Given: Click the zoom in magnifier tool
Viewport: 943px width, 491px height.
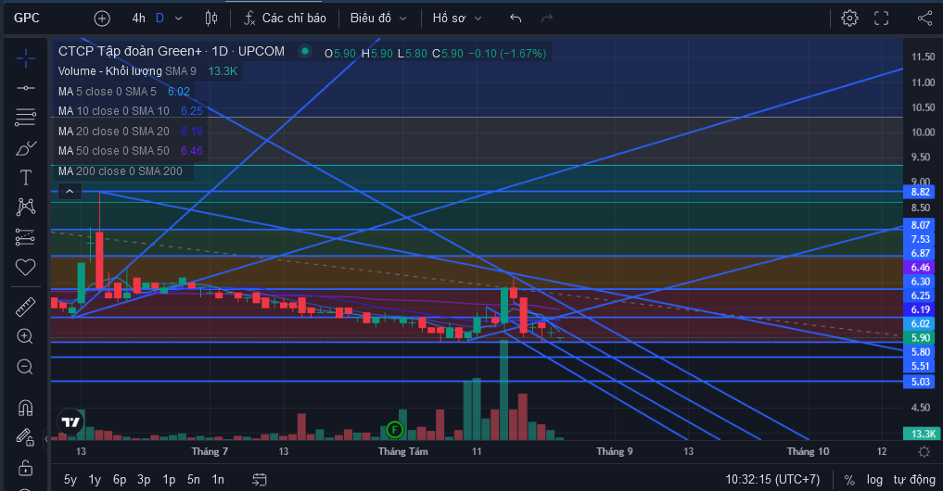Looking at the screenshot, I should [25, 336].
